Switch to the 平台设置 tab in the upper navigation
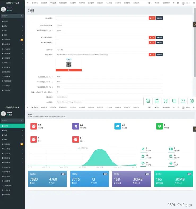Viewport: 196px width, 209px height. pyautogui.click(x=53, y=3)
